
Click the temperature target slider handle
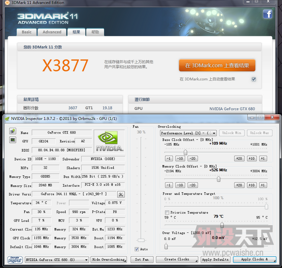tap(222, 225)
